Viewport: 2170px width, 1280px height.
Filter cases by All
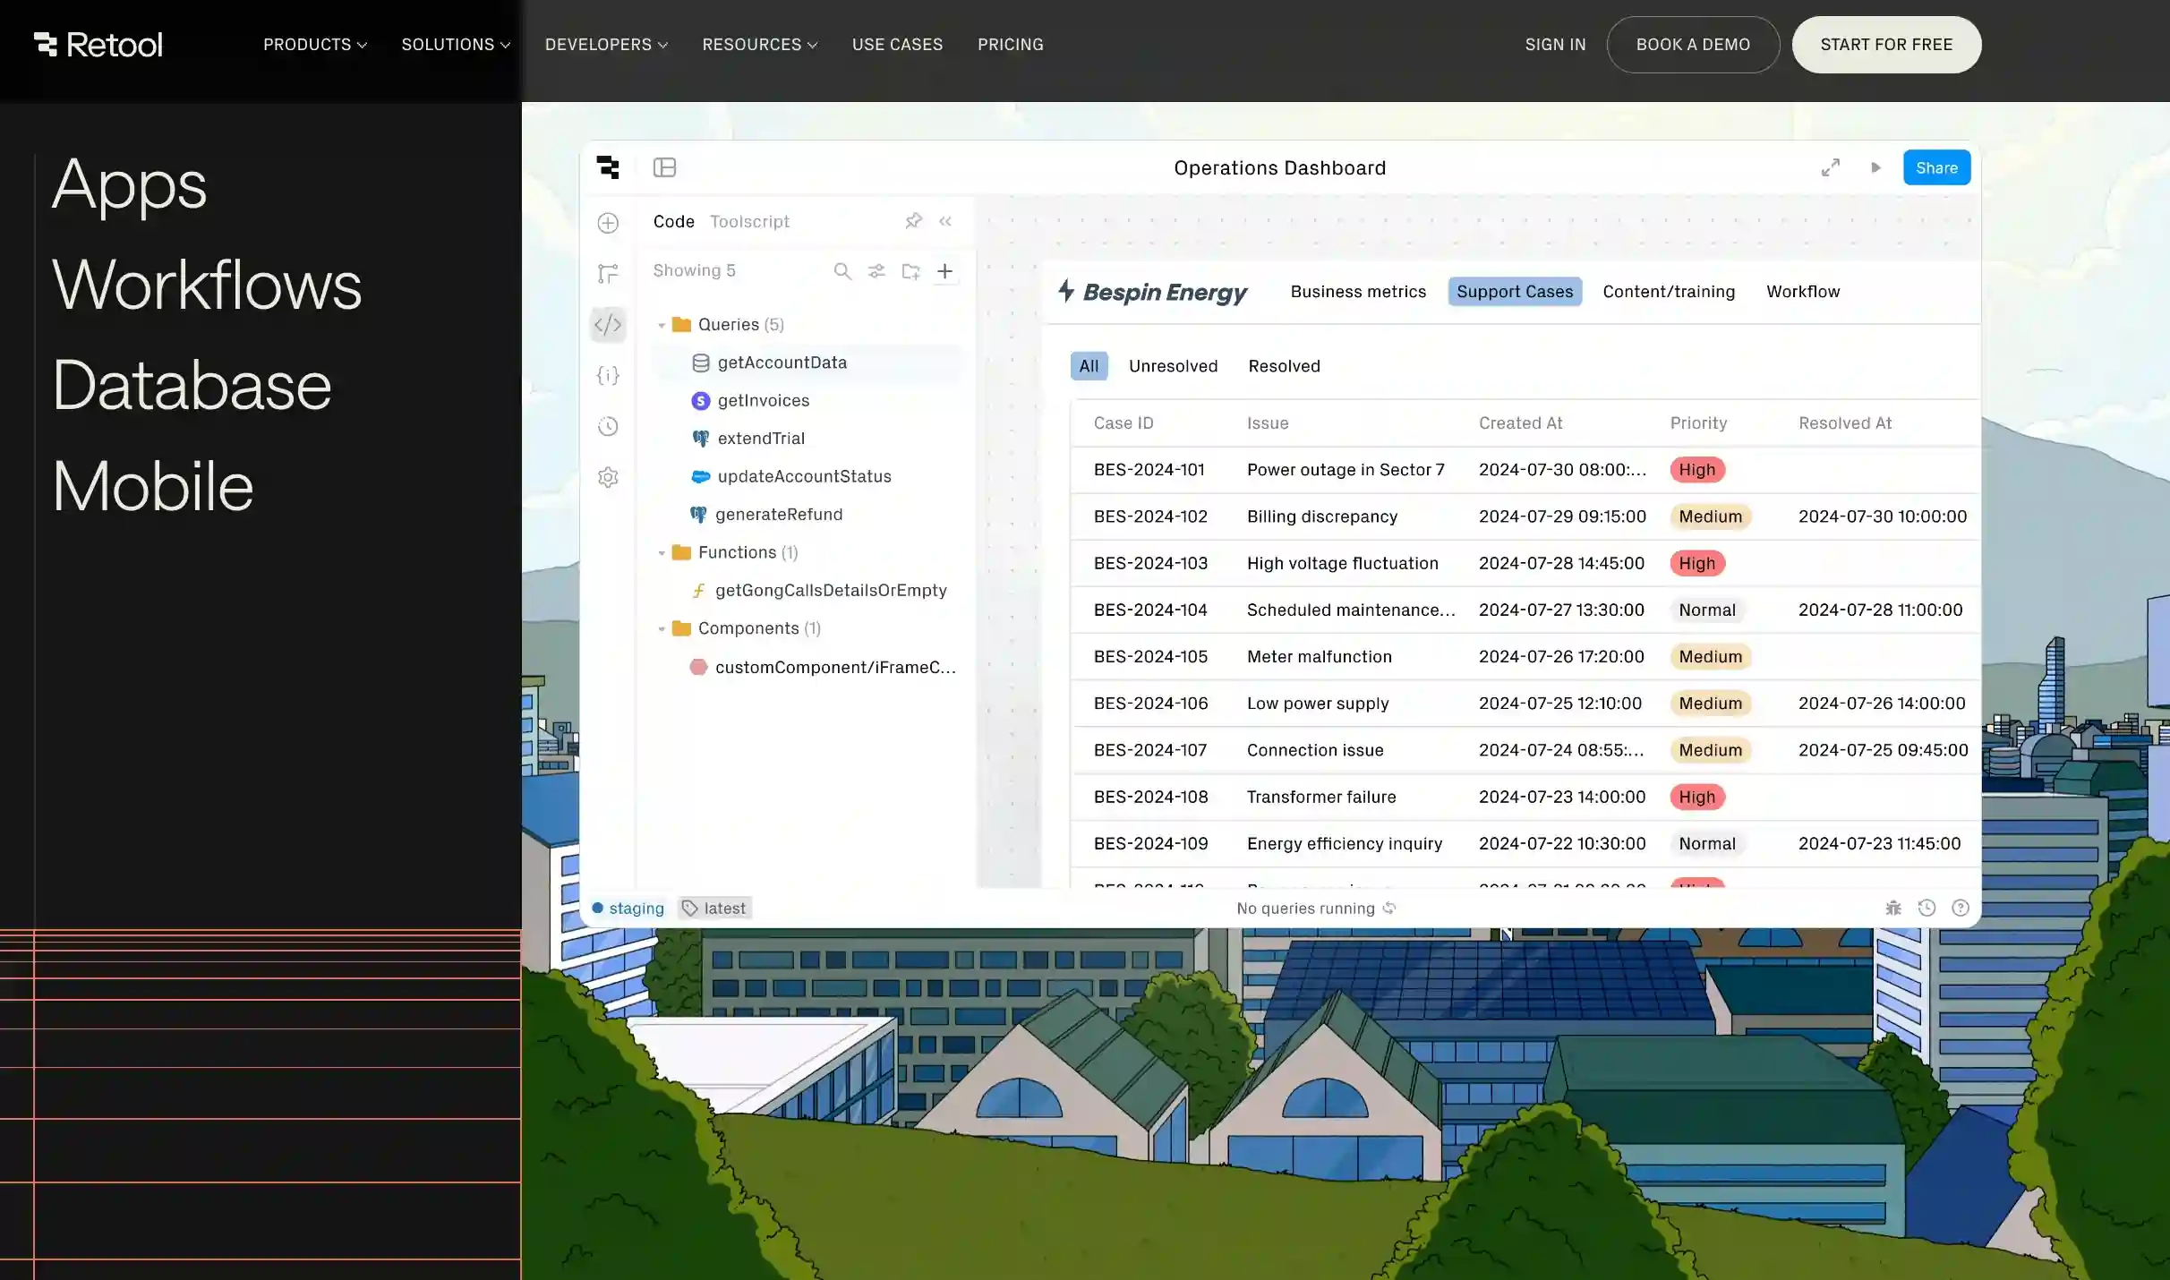point(1089,366)
